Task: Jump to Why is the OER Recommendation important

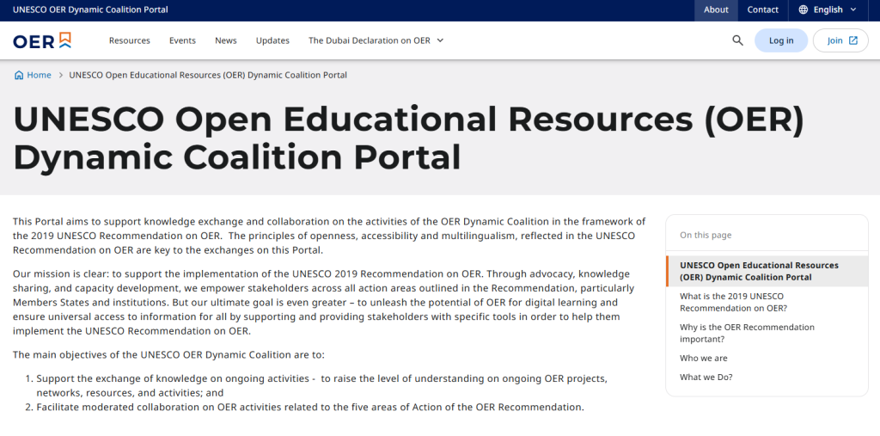Action: pos(747,333)
